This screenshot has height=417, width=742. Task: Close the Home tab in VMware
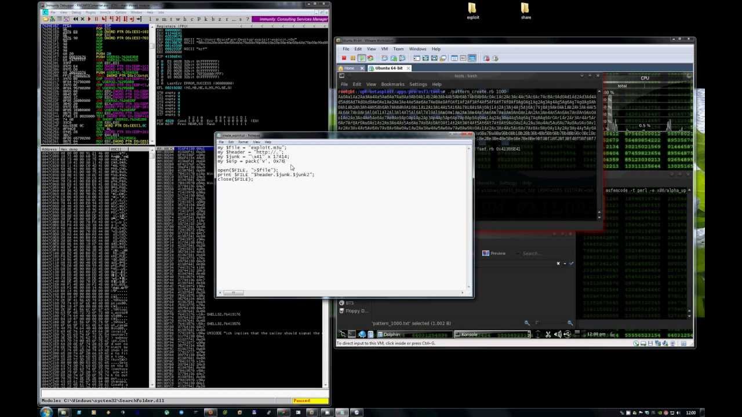pos(362,68)
